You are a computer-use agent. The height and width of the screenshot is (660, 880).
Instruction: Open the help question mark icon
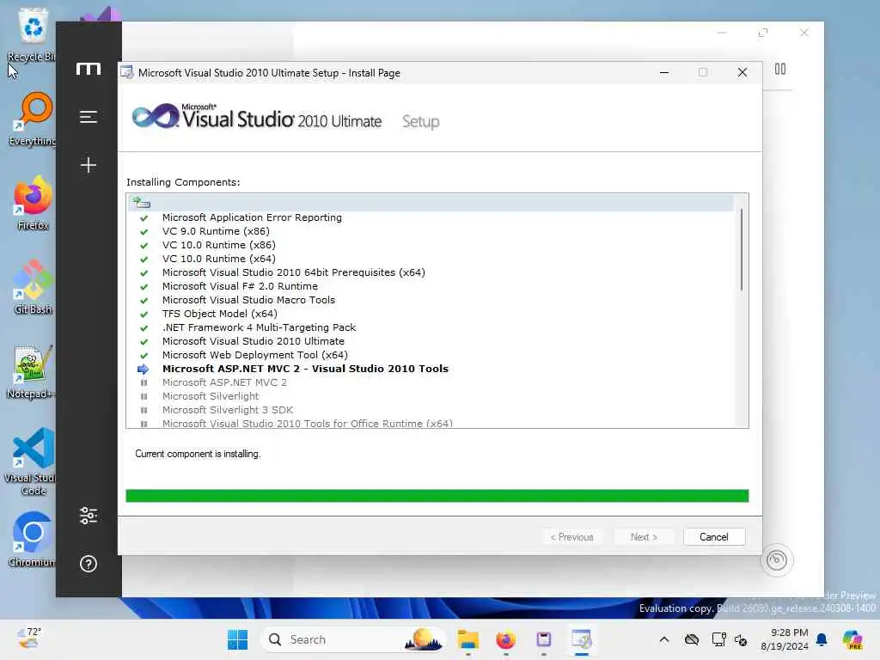point(89,564)
